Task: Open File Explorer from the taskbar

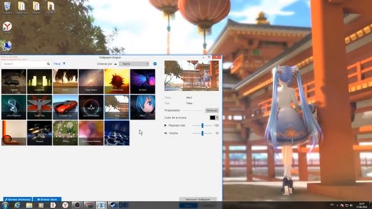Action: (x=29, y=205)
